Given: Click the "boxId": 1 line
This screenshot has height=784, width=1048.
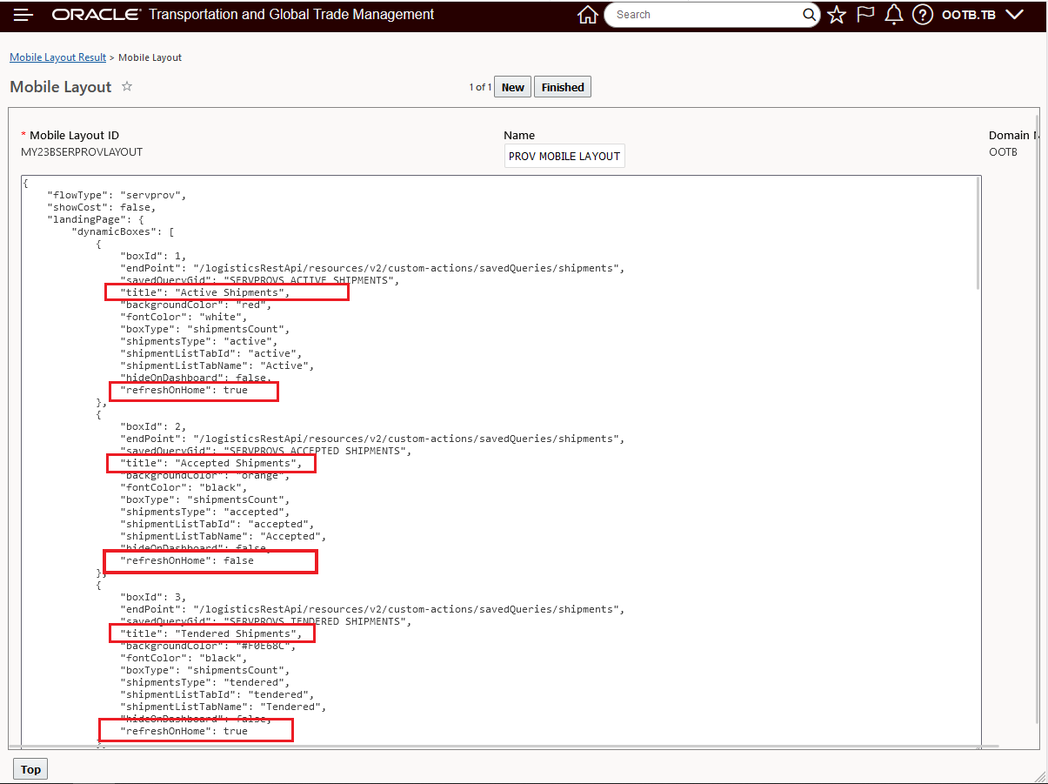Looking at the screenshot, I should point(154,256).
